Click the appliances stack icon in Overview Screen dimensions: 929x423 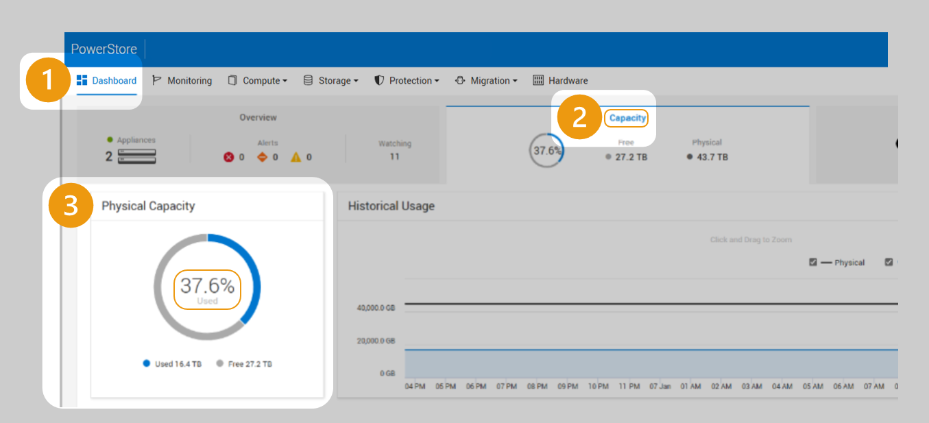[137, 156]
